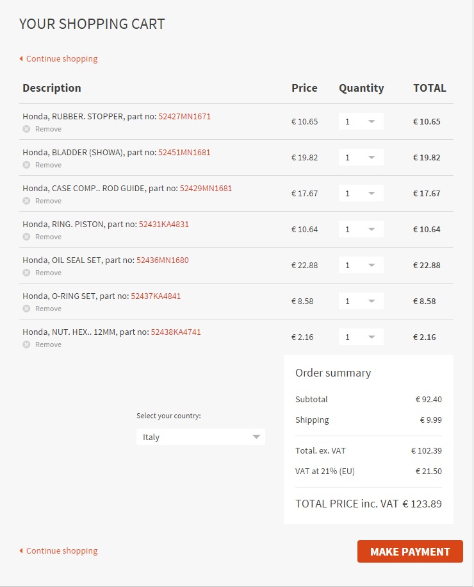474x587 pixels.
Task: Open part number 52451MN1681 link
Action: click(184, 153)
